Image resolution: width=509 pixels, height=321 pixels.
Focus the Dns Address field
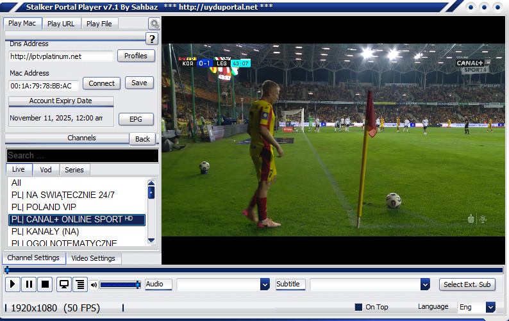pyautogui.click(x=61, y=56)
